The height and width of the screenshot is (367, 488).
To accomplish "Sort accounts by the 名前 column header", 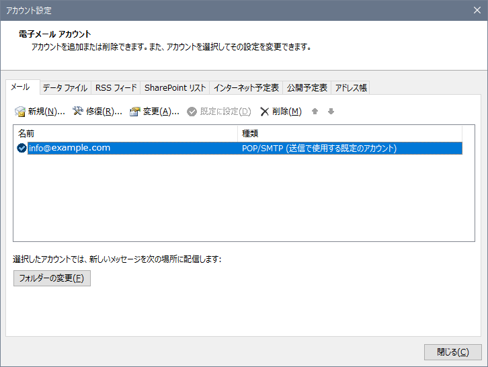I will pyautogui.click(x=125, y=133).
